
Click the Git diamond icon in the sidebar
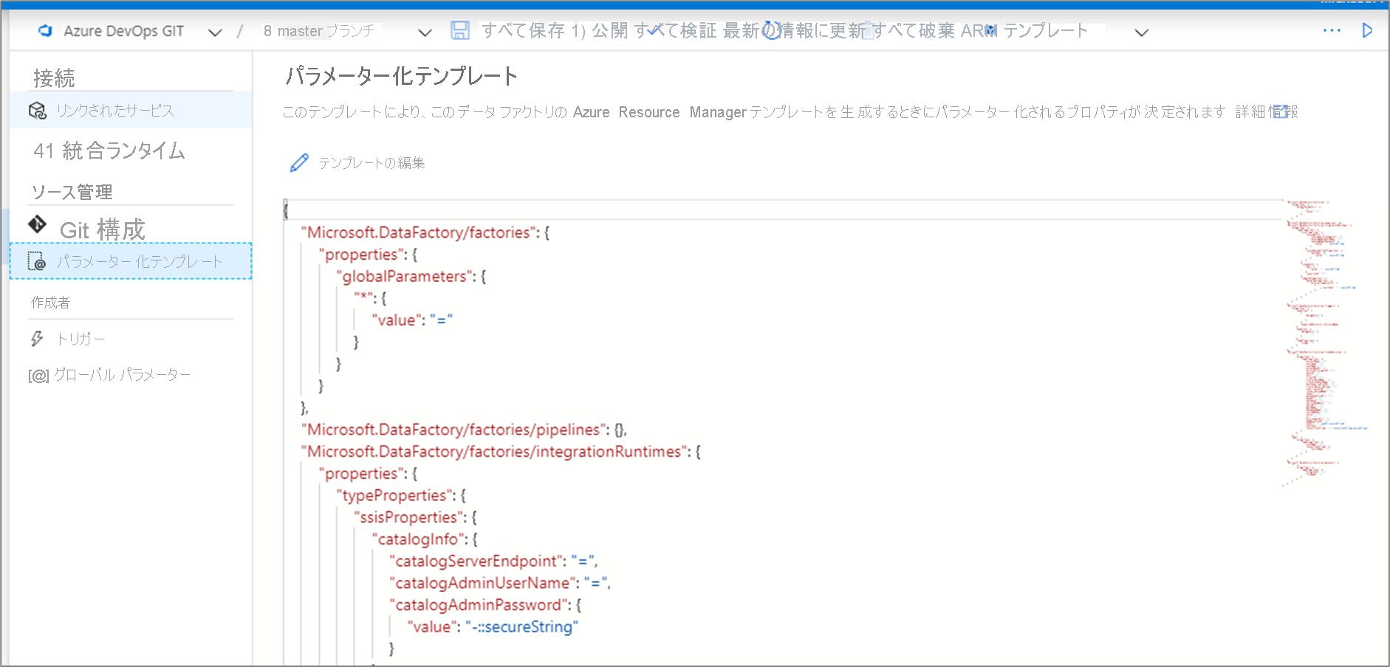point(37,224)
